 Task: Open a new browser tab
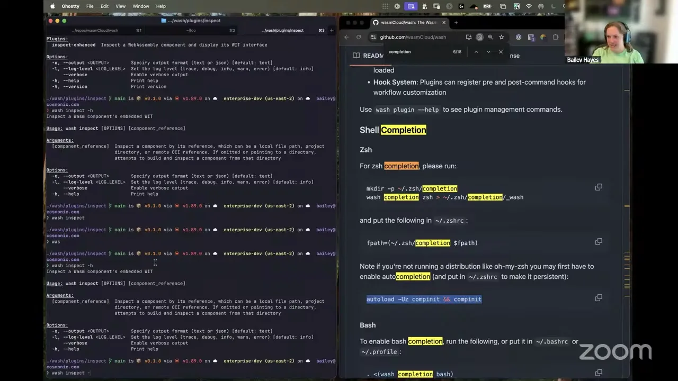point(456,22)
